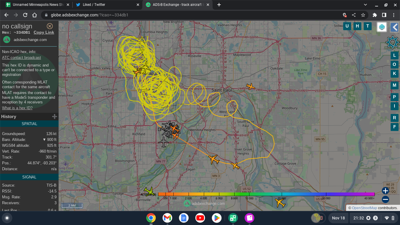Bookmark this page with star icon
Screen dimensions: 400x225
point(363,15)
